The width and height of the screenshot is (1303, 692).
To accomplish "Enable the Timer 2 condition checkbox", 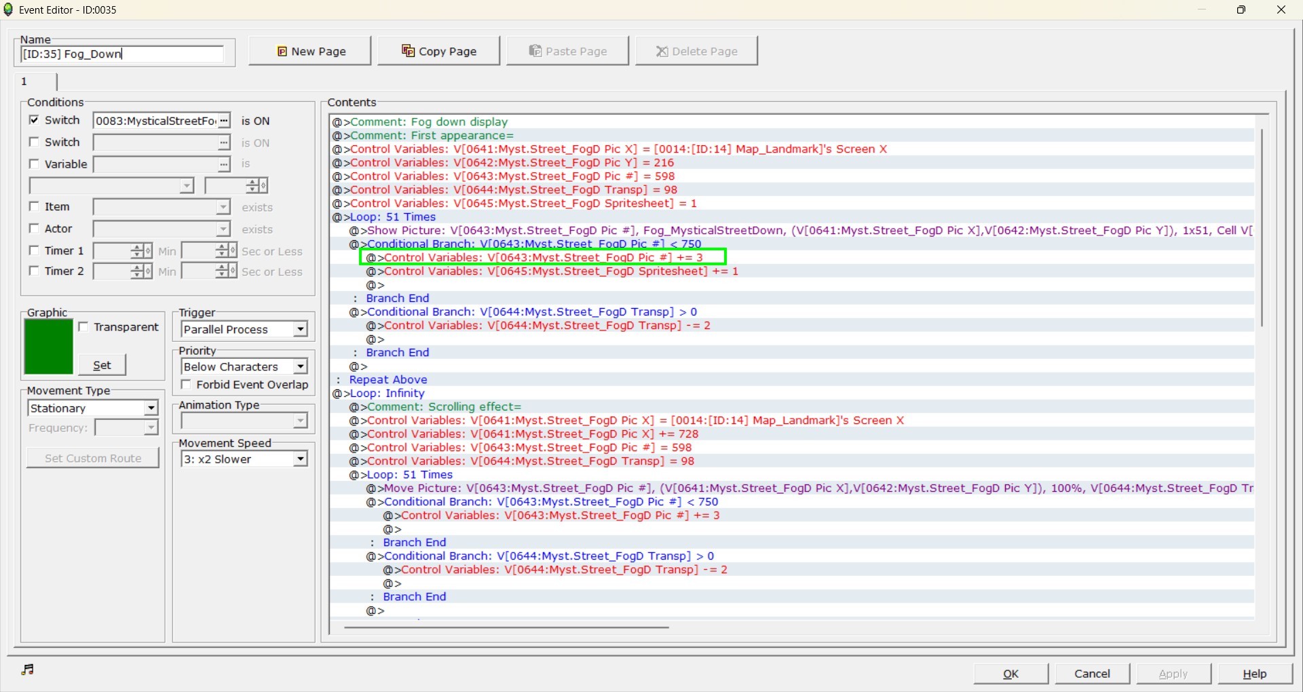I will coord(34,271).
